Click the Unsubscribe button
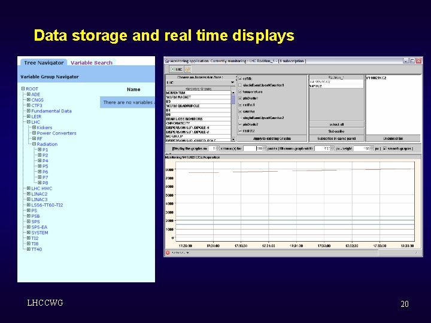This screenshot has width=431, height=323. point(393,138)
